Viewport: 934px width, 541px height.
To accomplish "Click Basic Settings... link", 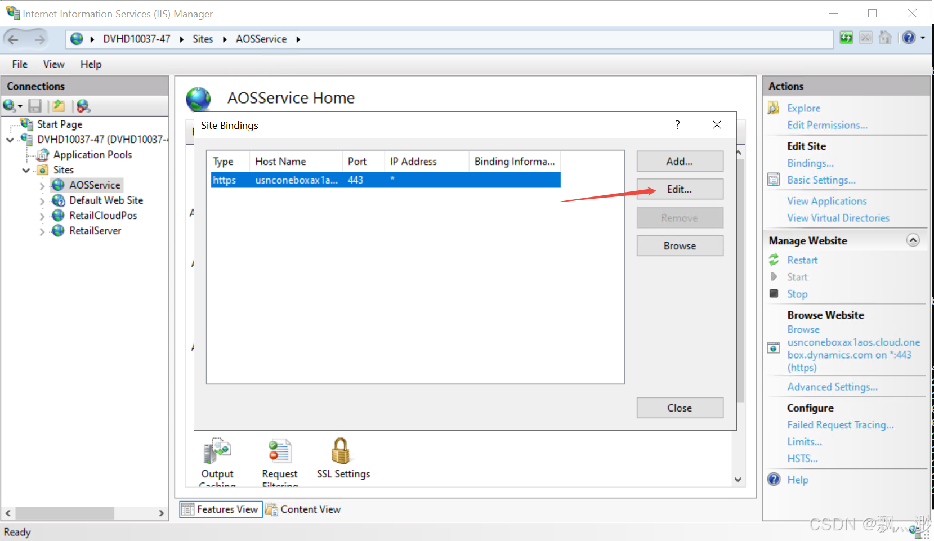I will click(821, 180).
